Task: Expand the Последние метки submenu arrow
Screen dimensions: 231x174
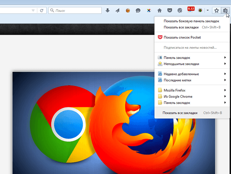Action: [x=225, y=80]
